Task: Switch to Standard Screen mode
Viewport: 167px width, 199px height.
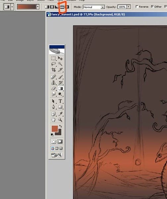Action: [53, 148]
